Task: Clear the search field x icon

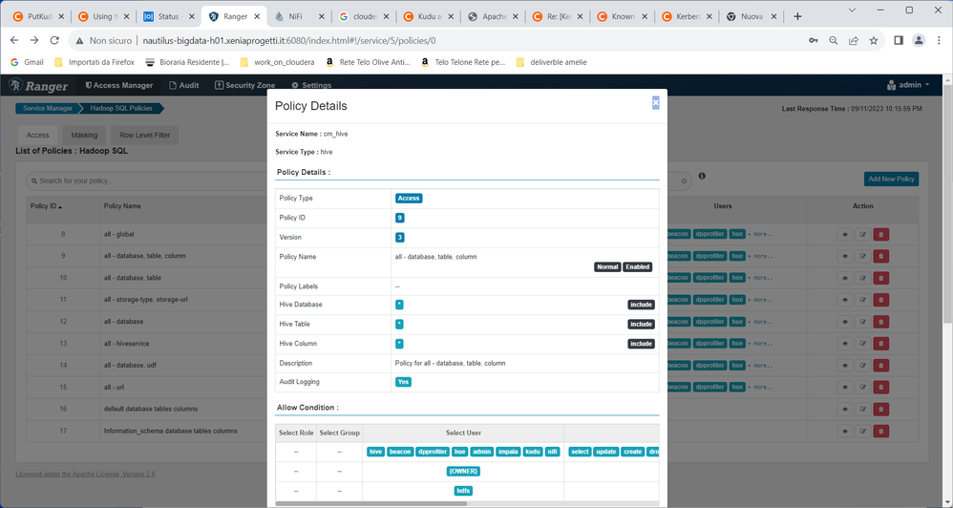Action: (684, 181)
